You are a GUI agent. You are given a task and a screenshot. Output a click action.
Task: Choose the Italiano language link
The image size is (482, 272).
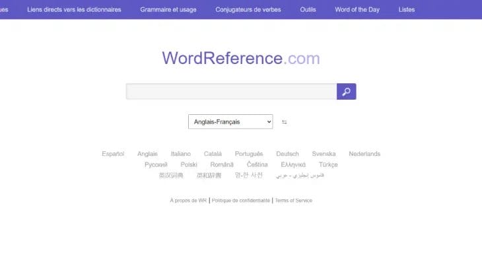(180, 154)
